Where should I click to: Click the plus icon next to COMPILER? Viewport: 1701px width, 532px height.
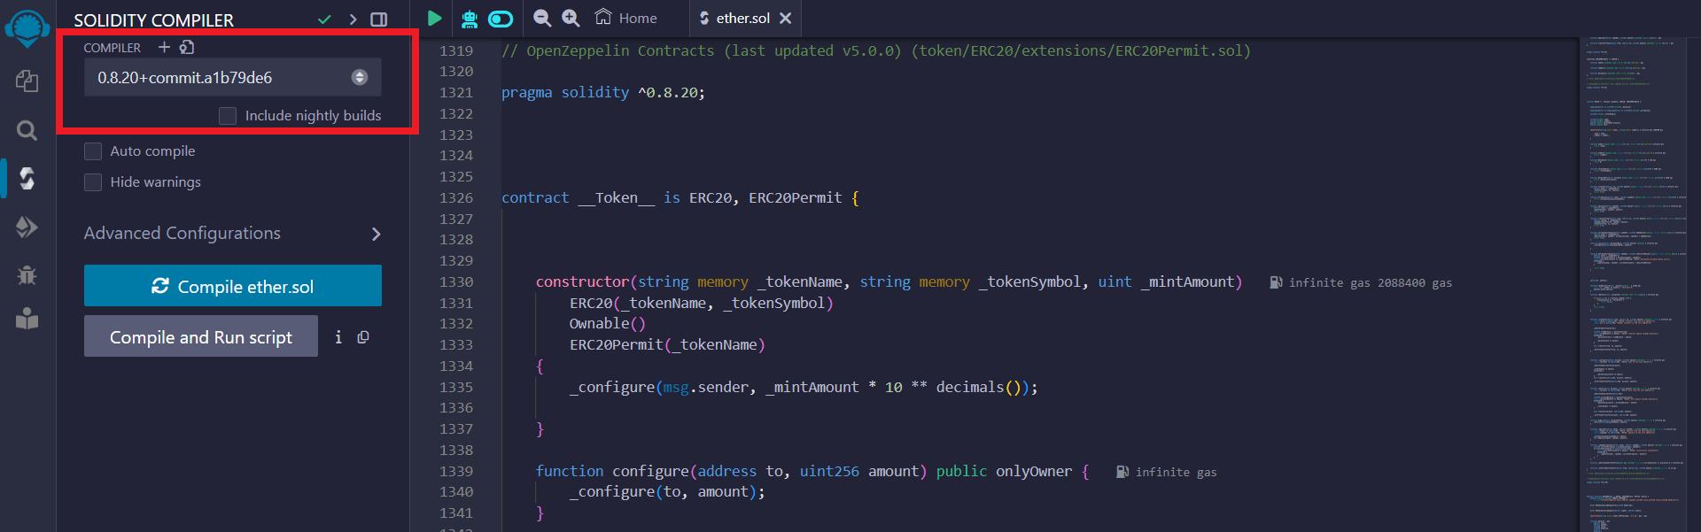164,47
